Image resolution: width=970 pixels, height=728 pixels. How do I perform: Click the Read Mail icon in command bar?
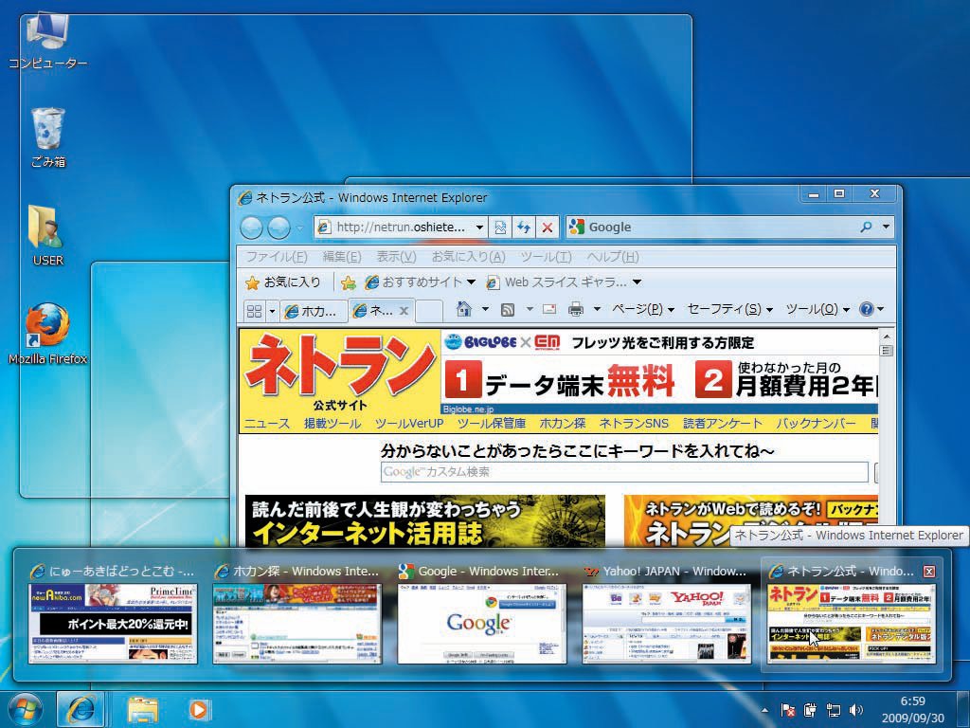click(549, 308)
